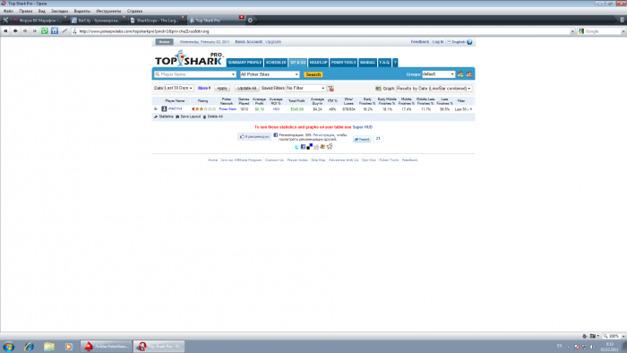Open the Graph type dropdown
Screen dimensions: 627x353
(434, 89)
